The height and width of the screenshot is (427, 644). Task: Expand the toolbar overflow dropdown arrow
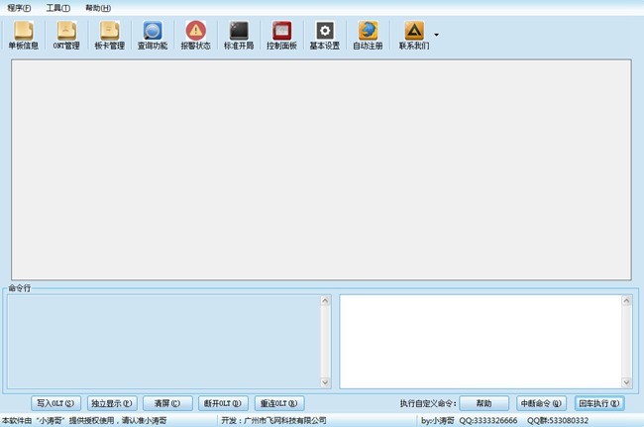pos(436,35)
